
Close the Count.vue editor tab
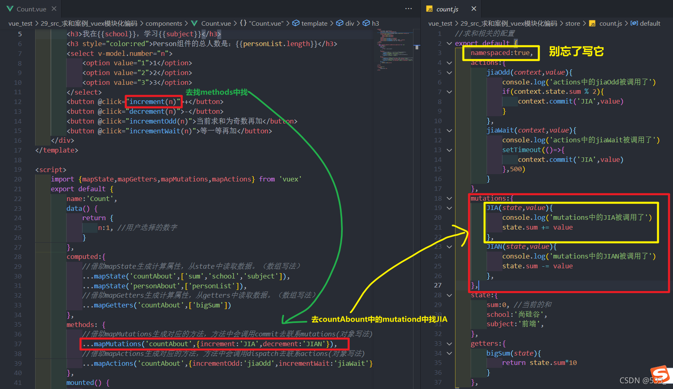[x=54, y=9]
